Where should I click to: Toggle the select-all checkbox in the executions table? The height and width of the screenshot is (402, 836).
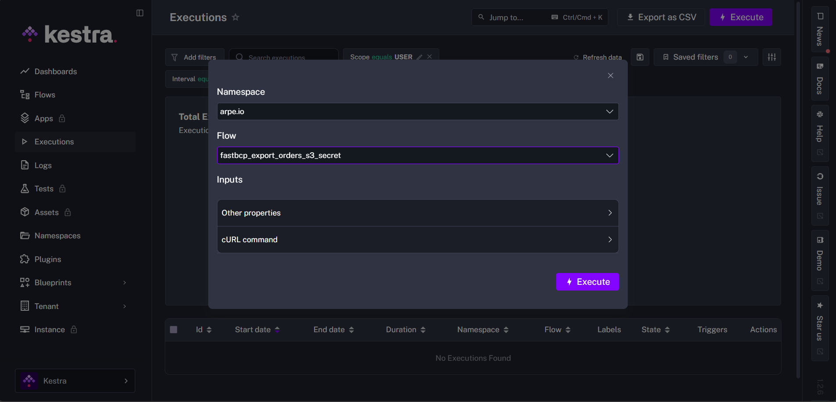click(174, 329)
